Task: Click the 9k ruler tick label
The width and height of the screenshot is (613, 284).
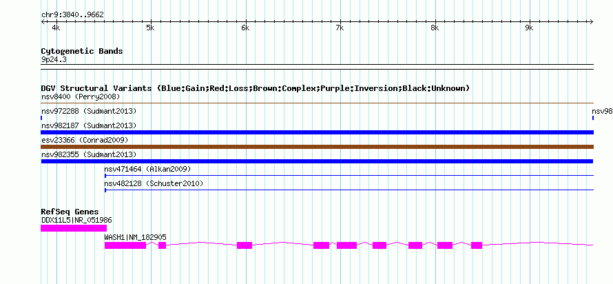Action: pos(529,28)
